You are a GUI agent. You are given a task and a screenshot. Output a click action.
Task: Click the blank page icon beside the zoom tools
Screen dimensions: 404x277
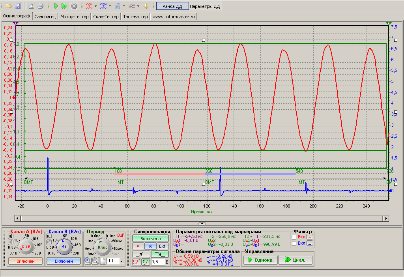tap(103, 261)
